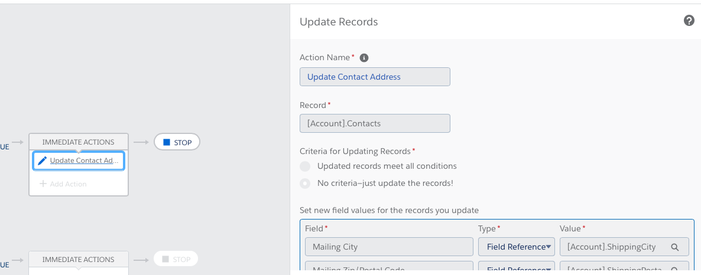Click the help question mark icon
701x275 pixels.
(689, 21)
